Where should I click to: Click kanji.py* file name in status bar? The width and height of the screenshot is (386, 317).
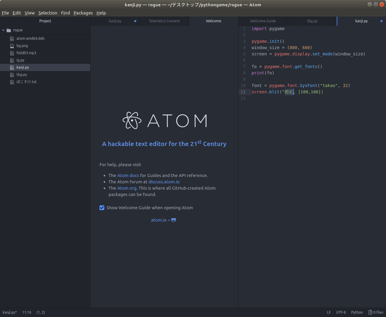click(10, 312)
